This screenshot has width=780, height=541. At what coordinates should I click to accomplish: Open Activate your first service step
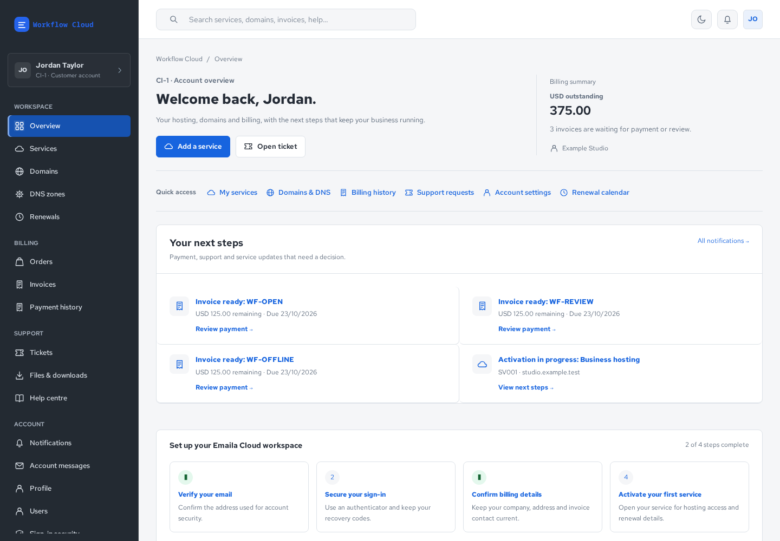(x=679, y=497)
